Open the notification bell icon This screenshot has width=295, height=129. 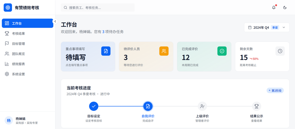(x=274, y=8)
